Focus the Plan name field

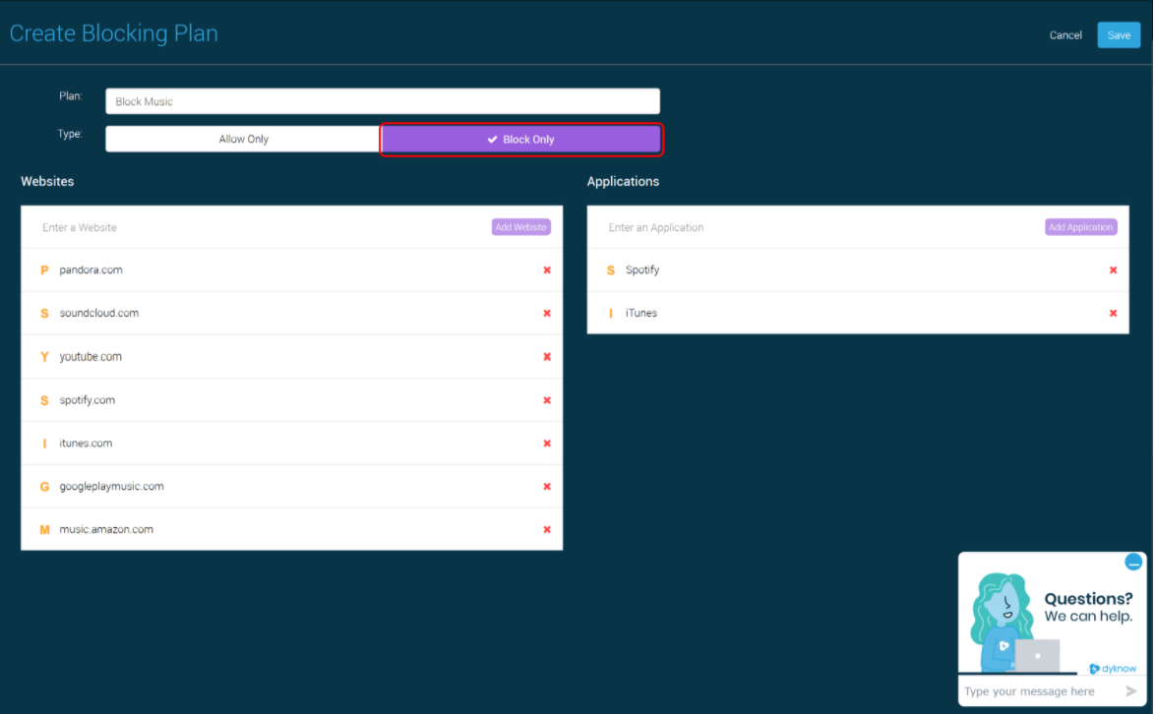tap(383, 101)
